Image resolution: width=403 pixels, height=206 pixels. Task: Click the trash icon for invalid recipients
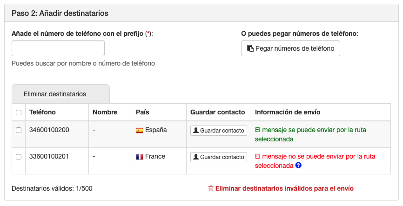211,188
